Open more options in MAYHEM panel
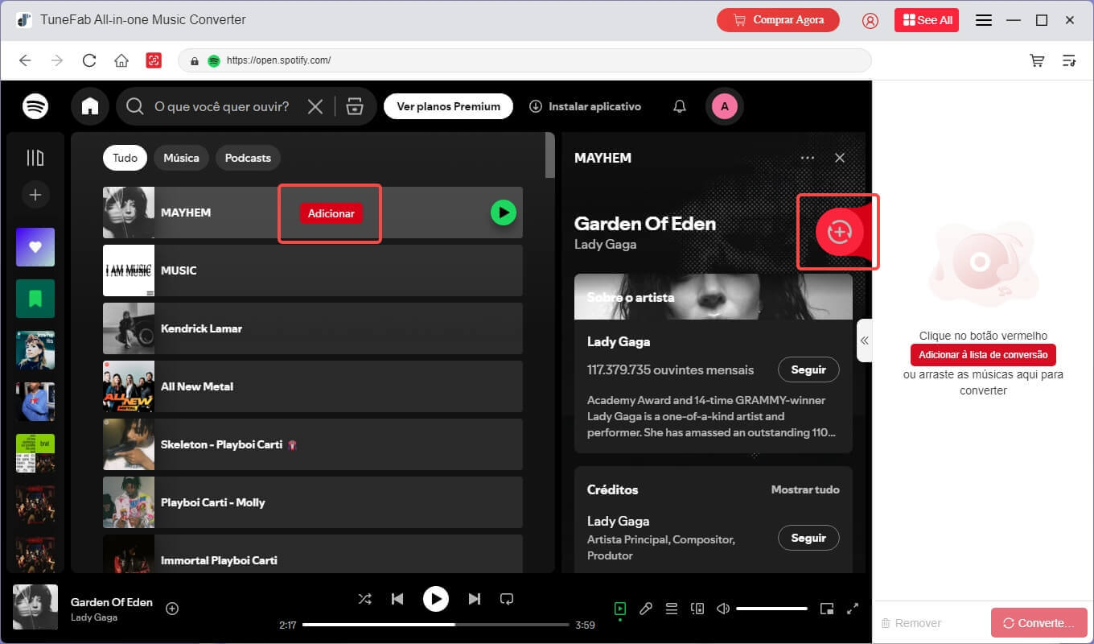The height and width of the screenshot is (644, 1094). pos(808,158)
